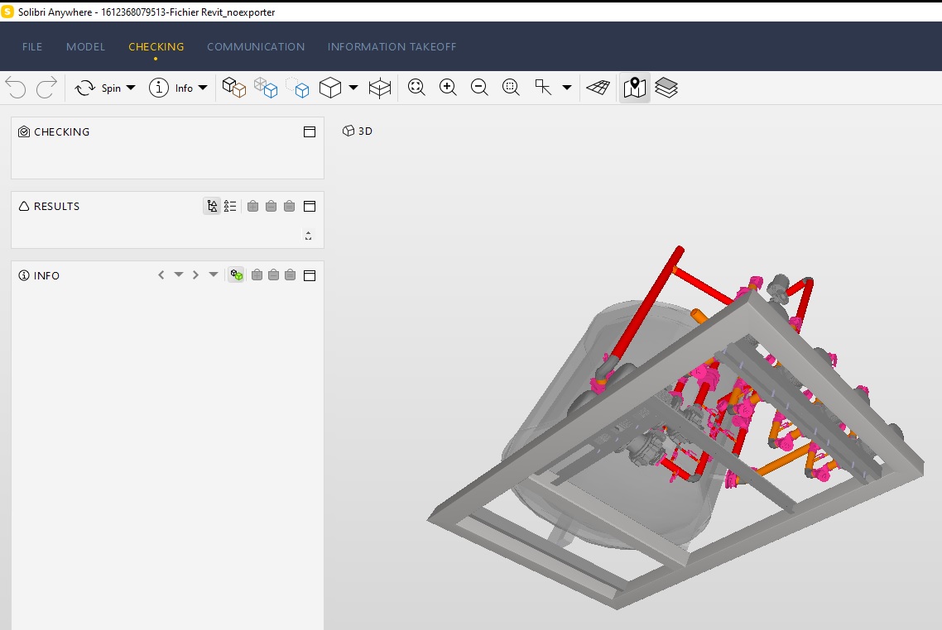Select the Zoom In tool
Viewport: 942px width, 630px height.
(x=448, y=87)
